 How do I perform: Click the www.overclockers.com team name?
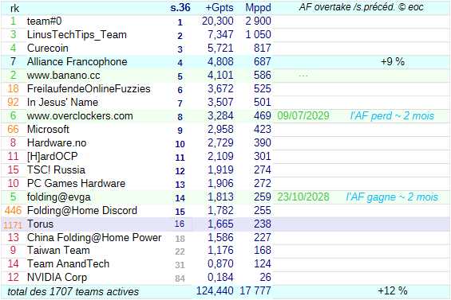click(x=80, y=116)
